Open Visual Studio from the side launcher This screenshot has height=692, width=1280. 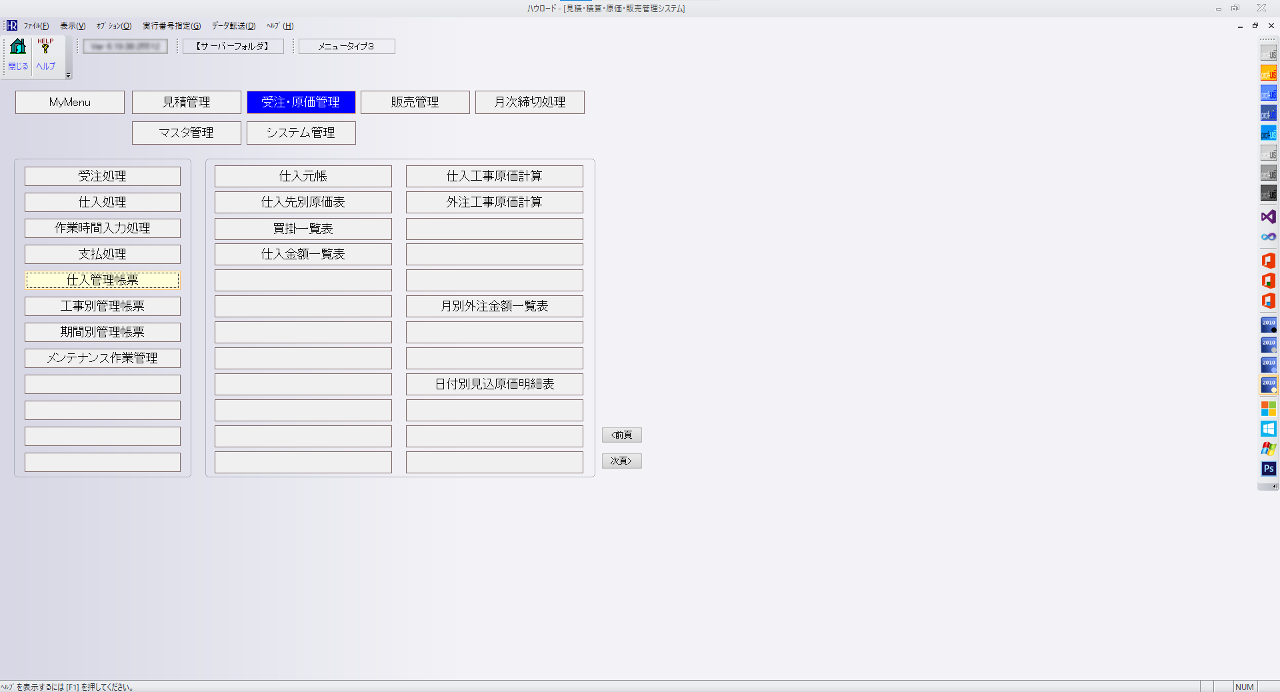pyautogui.click(x=1268, y=217)
